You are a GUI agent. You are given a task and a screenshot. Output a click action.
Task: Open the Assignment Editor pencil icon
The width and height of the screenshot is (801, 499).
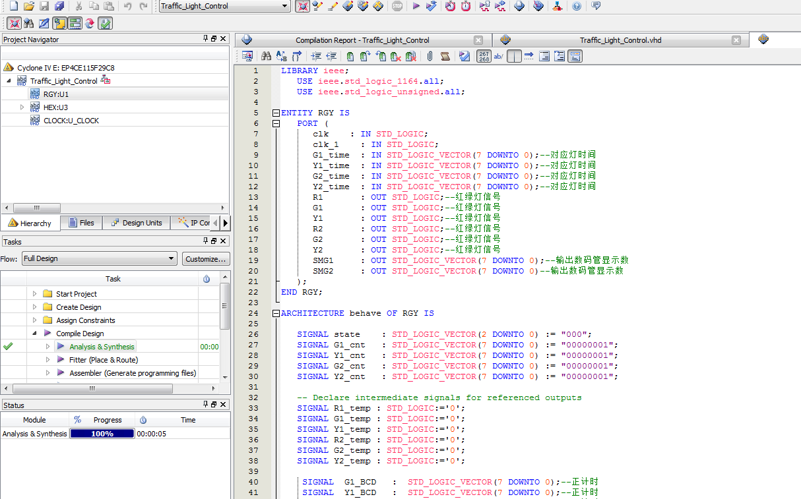[333, 6]
